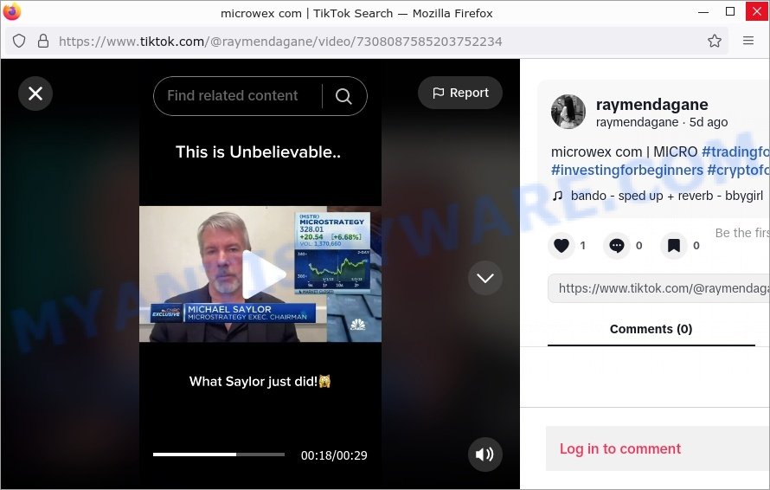Maximize the Firefox window
The height and width of the screenshot is (490, 770).
(x=730, y=11)
